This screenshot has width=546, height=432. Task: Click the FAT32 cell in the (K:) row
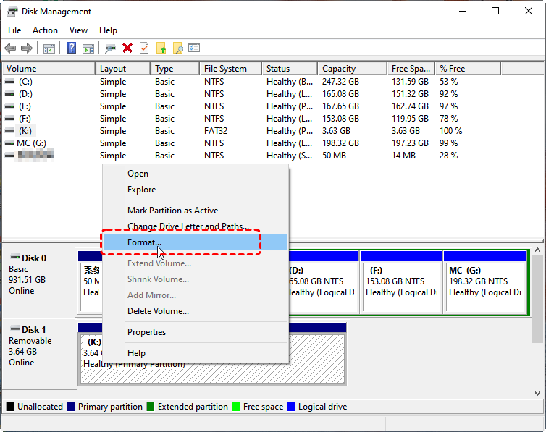click(216, 131)
